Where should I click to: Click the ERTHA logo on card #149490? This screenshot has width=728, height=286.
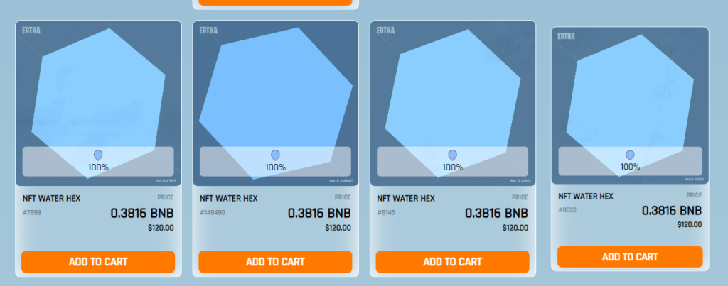[x=209, y=31]
